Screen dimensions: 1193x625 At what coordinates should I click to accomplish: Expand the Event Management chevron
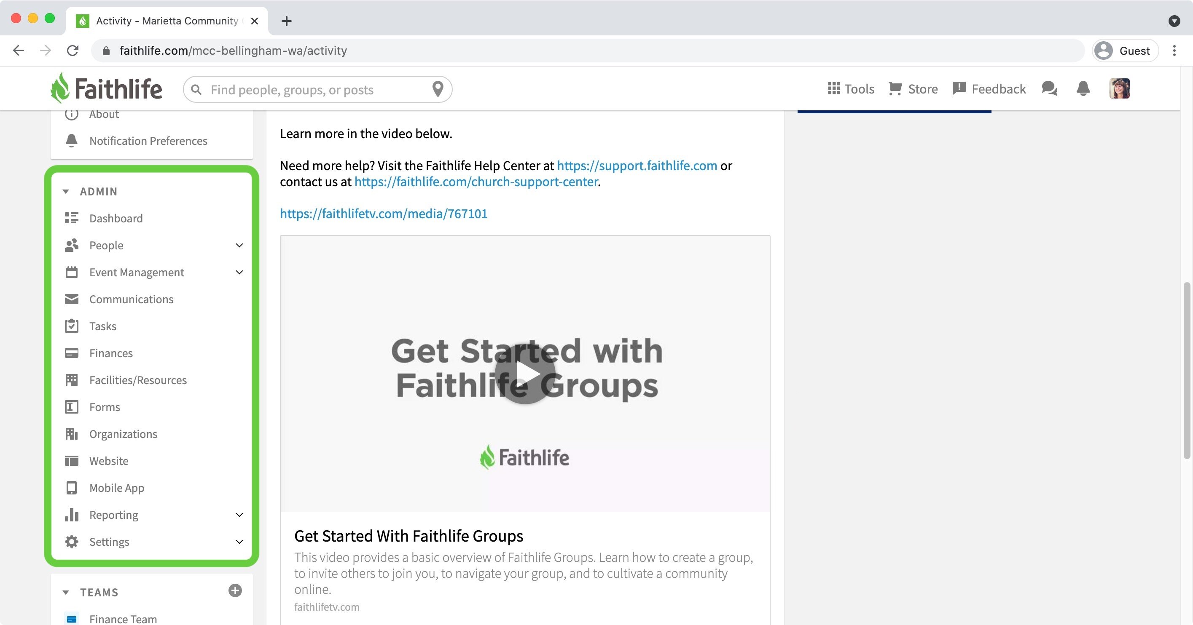(x=239, y=272)
